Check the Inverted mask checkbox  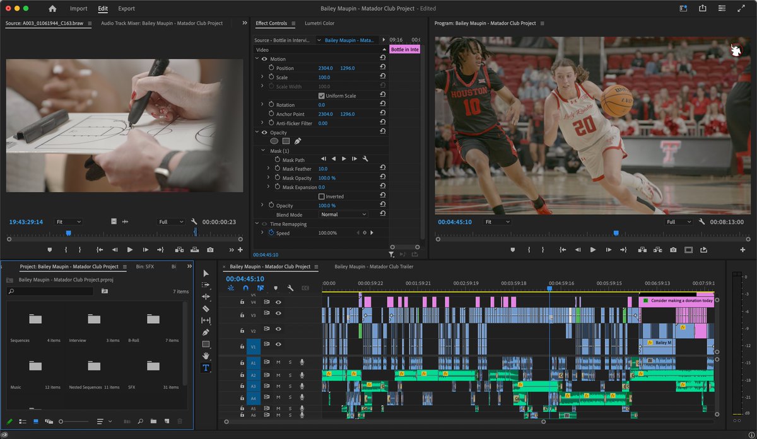321,197
